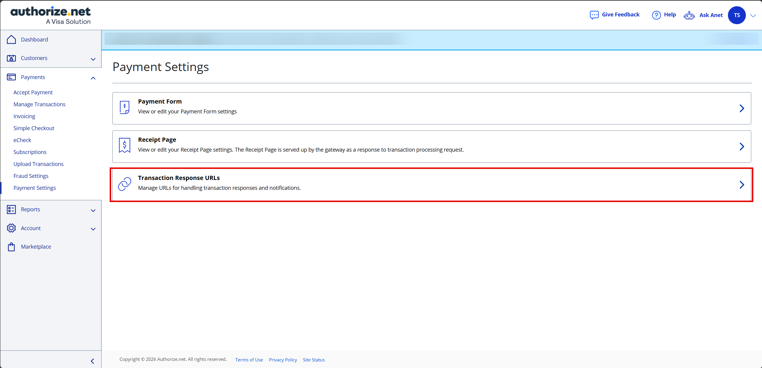The image size is (762, 368).
Task: Open eCheck in the Payments menu
Action: 22,140
